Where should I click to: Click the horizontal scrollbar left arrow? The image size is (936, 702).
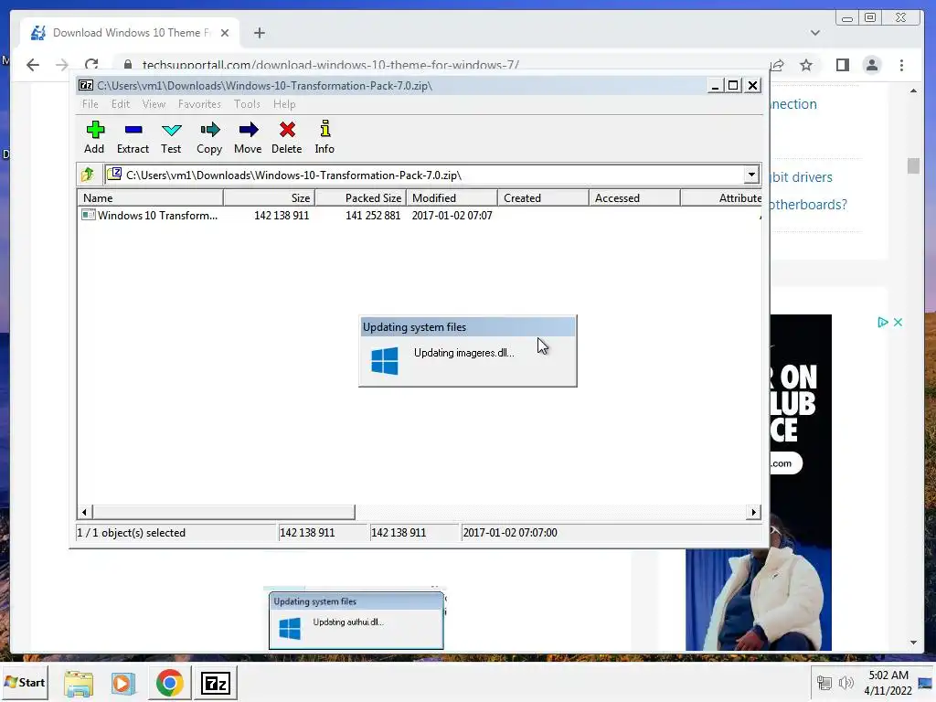coord(84,512)
